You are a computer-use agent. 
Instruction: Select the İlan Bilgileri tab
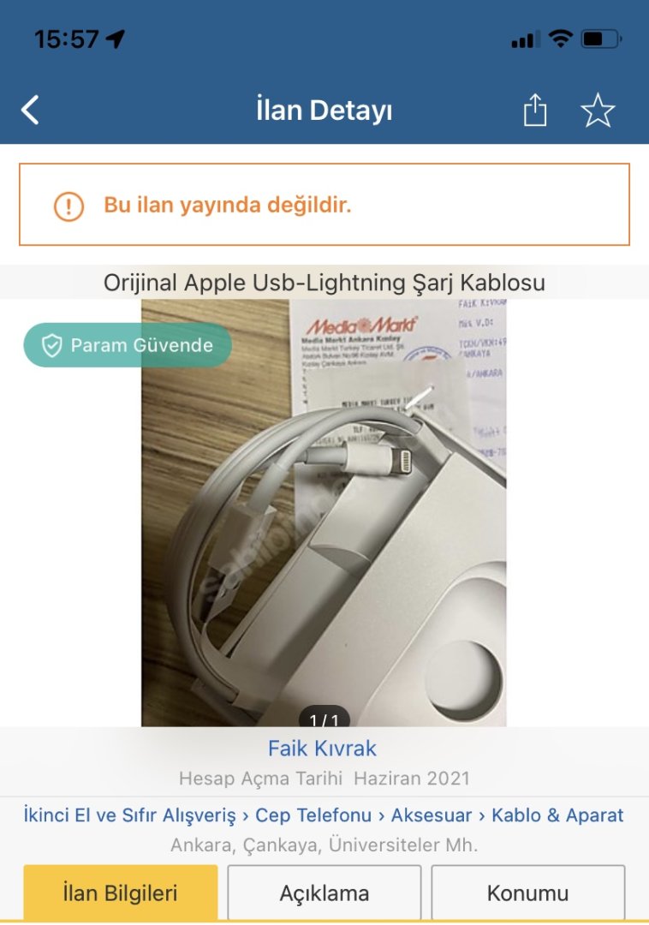pyautogui.click(x=120, y=892)
